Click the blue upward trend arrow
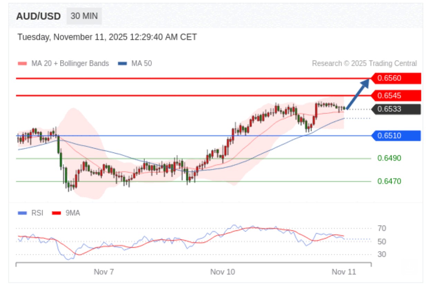This screenshot has width=434, height=294. coord(358,94)
